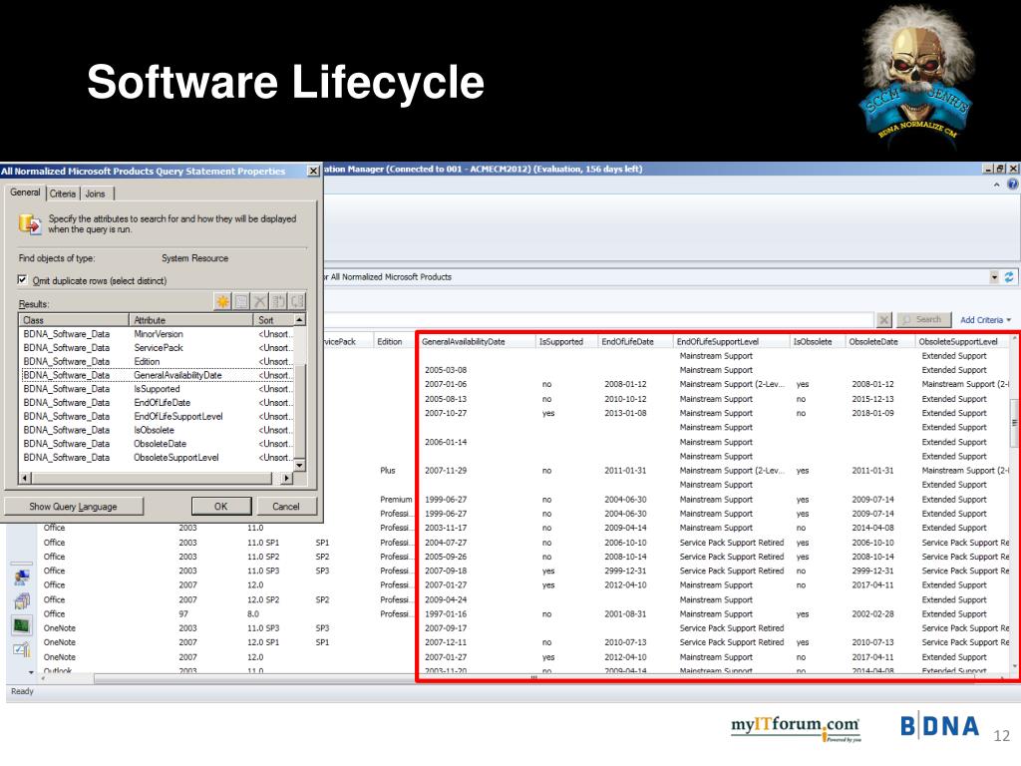1021x766 pixels.
Task: Open the Assets and Compliance workspace icon
Action: pos(22,576)
